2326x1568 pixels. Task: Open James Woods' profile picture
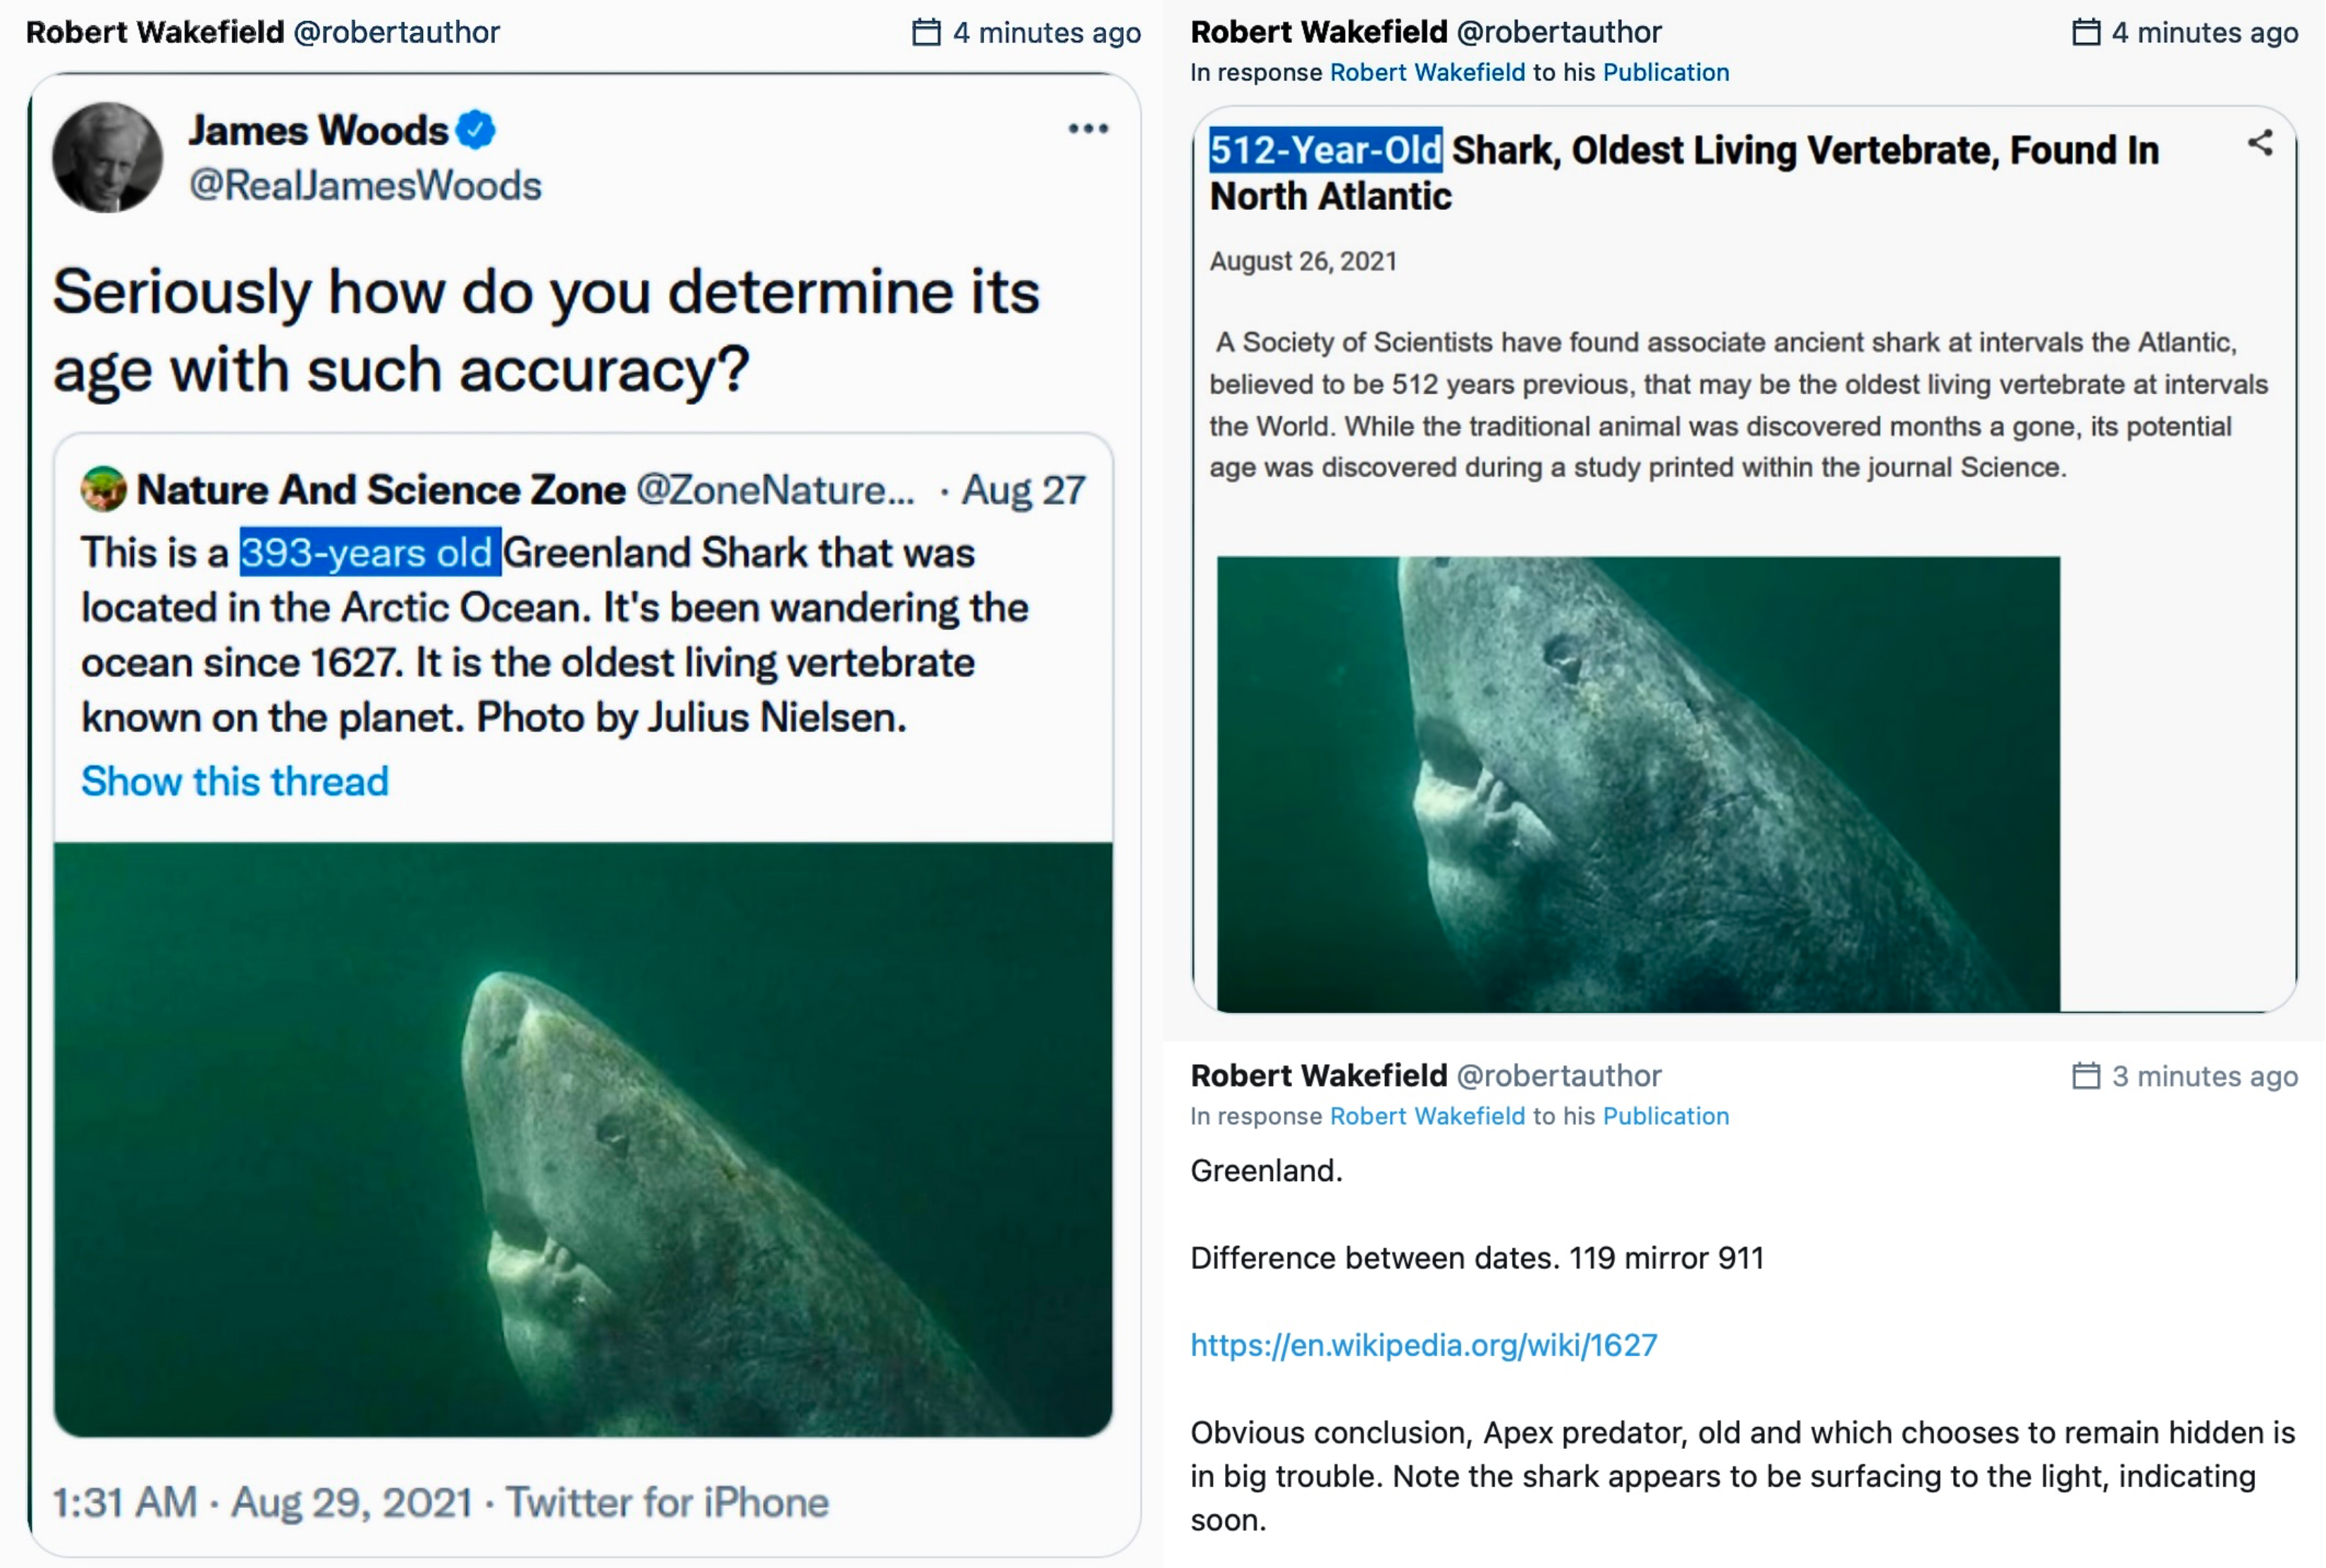107,158
